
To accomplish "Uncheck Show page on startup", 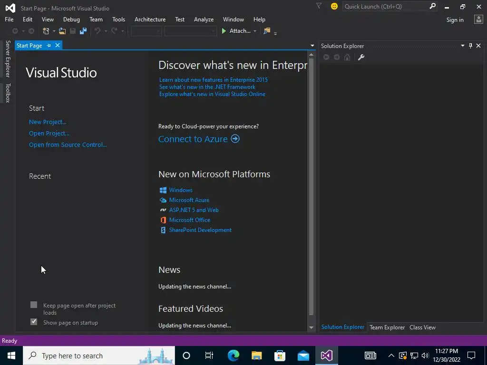I will [x=34, y=322].
